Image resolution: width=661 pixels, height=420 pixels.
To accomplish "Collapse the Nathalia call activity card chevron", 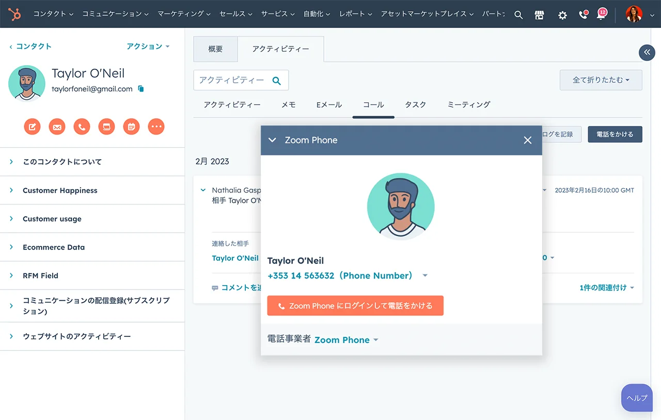I will (x=203, y=190).
